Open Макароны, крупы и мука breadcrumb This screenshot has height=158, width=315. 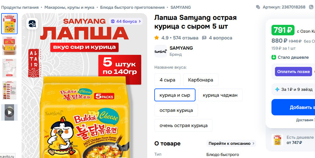click(x=69, y=7)
